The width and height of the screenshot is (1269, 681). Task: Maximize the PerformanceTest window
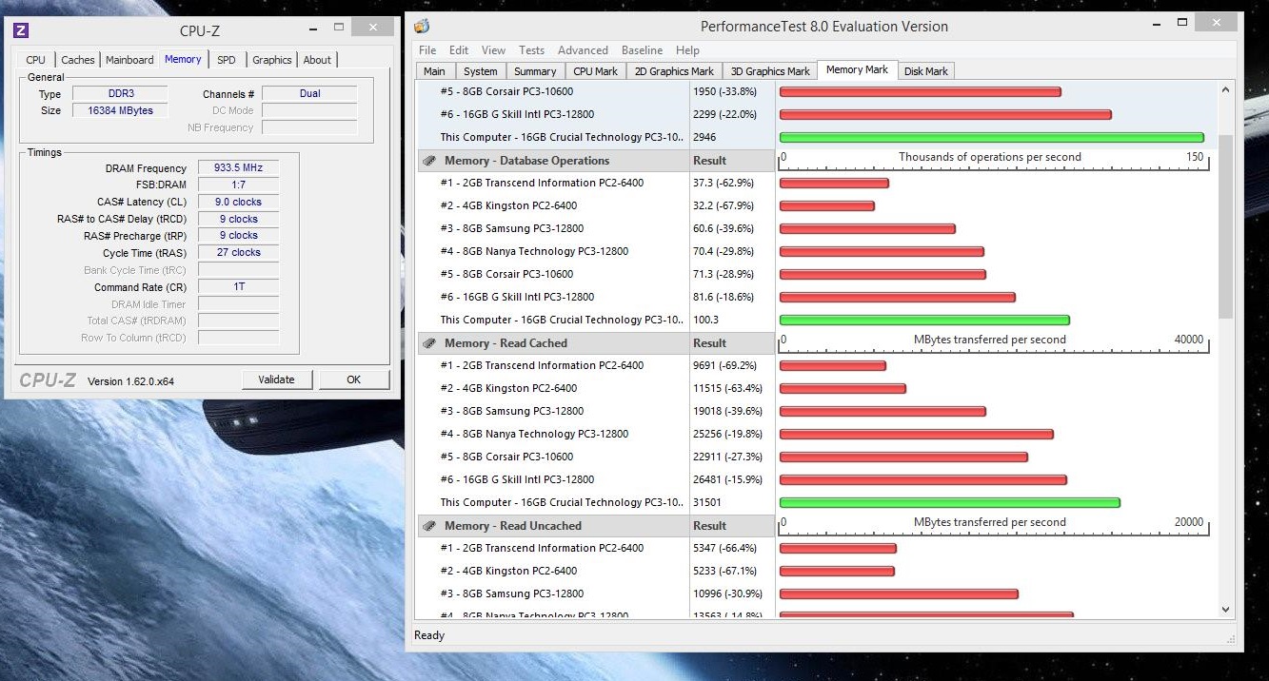coord(1181,23)
